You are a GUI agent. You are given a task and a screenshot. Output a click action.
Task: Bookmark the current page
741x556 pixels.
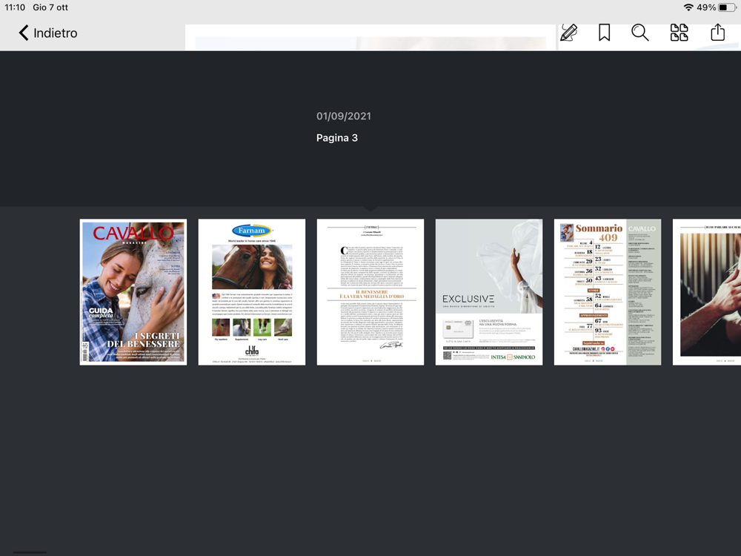tap(604, 33)
